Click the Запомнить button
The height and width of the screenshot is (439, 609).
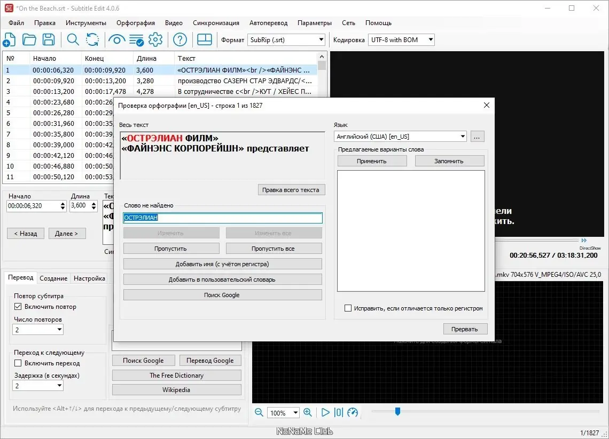point(449,161)
